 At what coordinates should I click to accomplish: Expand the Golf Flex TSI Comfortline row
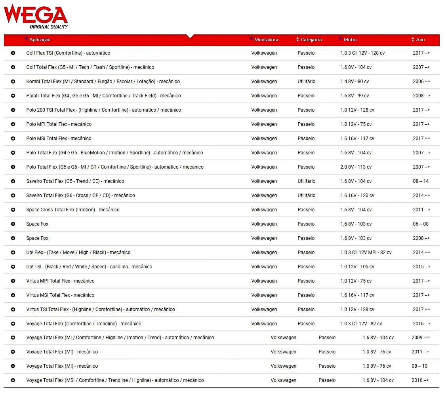click(x=13, y=53)
